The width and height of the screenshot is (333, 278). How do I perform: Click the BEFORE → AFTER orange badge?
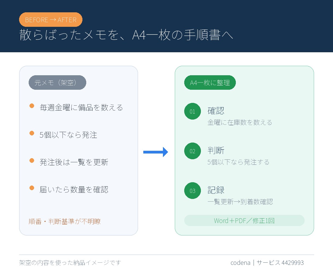(51, 20)
